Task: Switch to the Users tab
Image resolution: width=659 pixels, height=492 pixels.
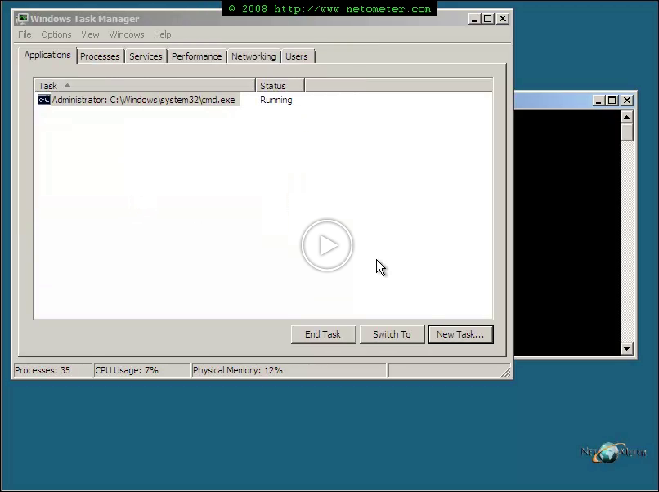Action: [x=297, y=56]
